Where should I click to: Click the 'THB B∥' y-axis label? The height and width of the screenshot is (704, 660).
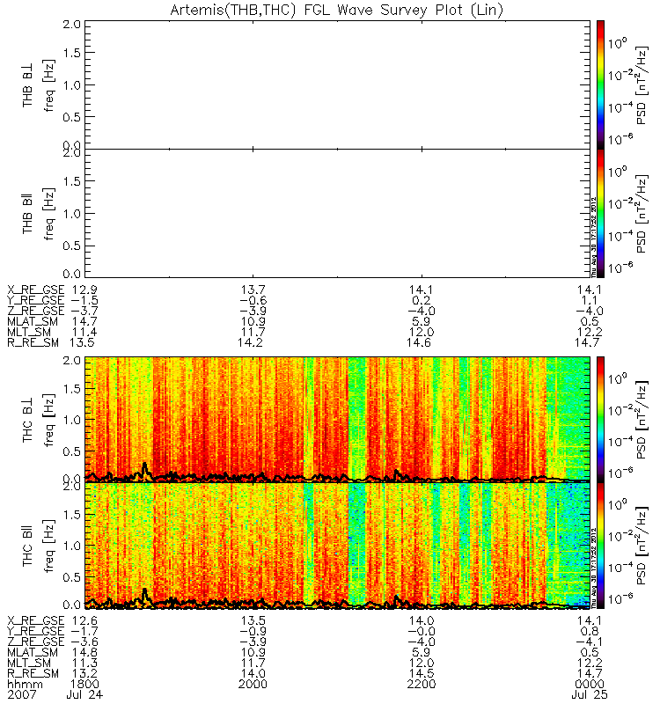pos(28,214)
